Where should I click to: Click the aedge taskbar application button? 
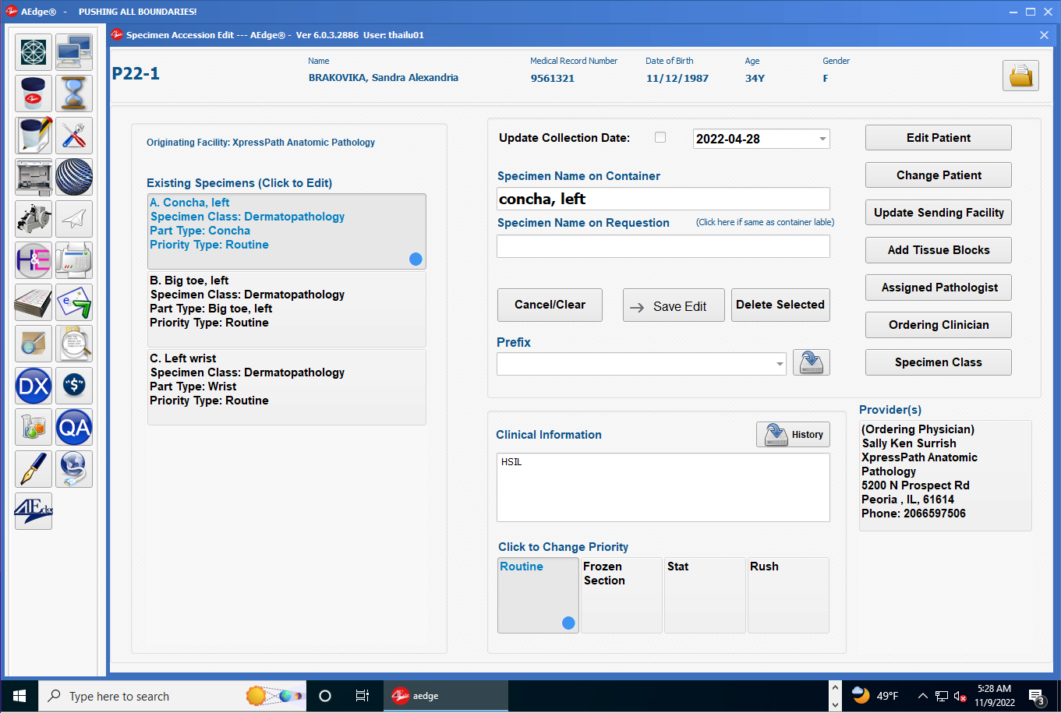coord(445,696)
